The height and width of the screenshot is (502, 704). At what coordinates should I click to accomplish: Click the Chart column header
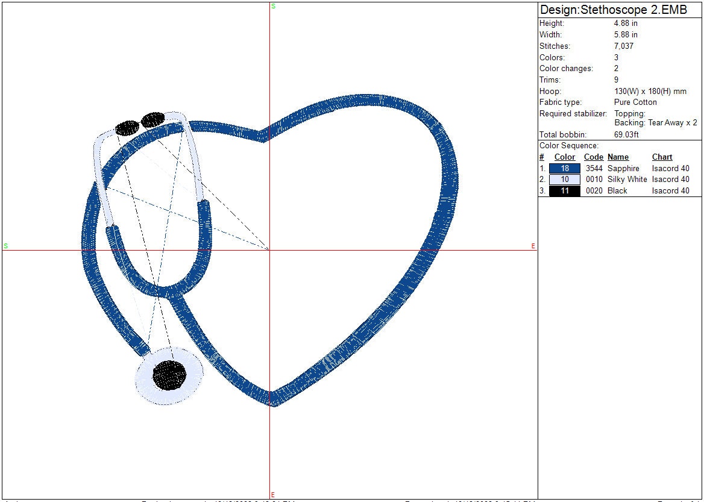pos(662,157)
